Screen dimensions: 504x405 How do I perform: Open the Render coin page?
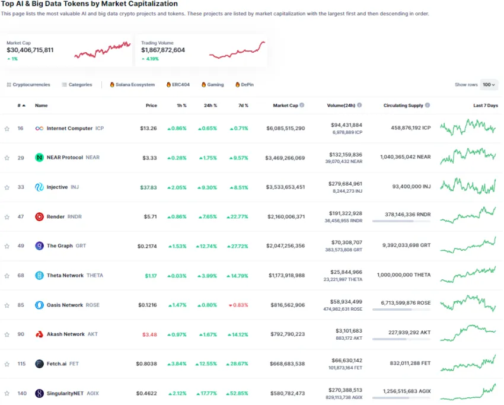pos(58,216)
